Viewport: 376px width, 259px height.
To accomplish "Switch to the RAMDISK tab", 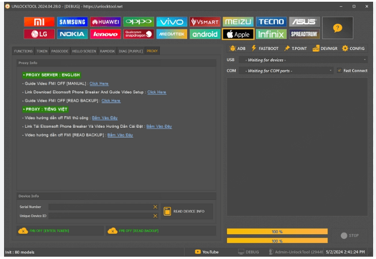I will point(107,51).
